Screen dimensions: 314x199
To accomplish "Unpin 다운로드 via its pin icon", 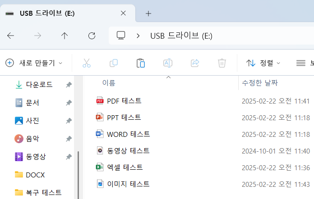I will coord(69,85).
